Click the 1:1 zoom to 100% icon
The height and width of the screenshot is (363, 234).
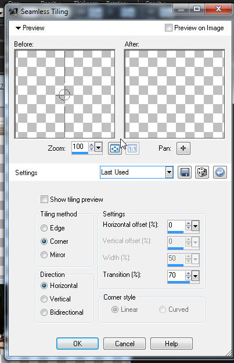[132, 148]
